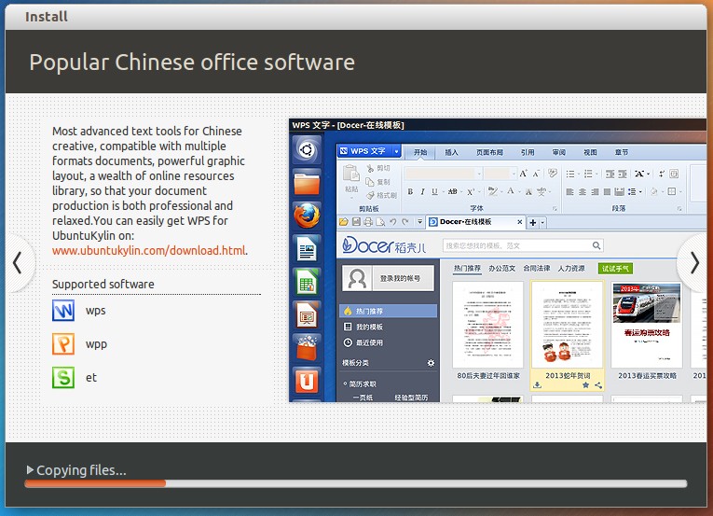Click the bulleted list icon
Viewport: 713px width, 516px height.
tap(570, 174)
